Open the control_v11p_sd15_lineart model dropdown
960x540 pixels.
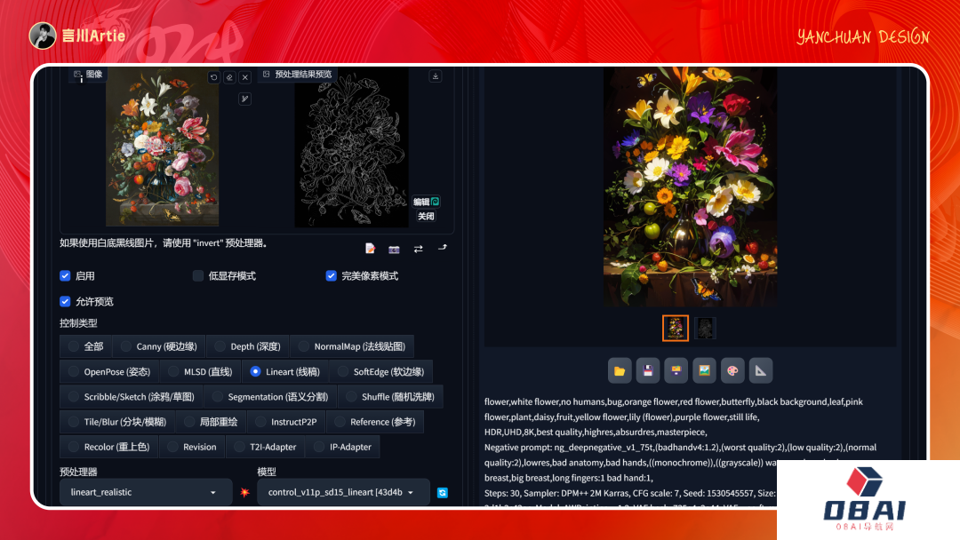point(343,492)
